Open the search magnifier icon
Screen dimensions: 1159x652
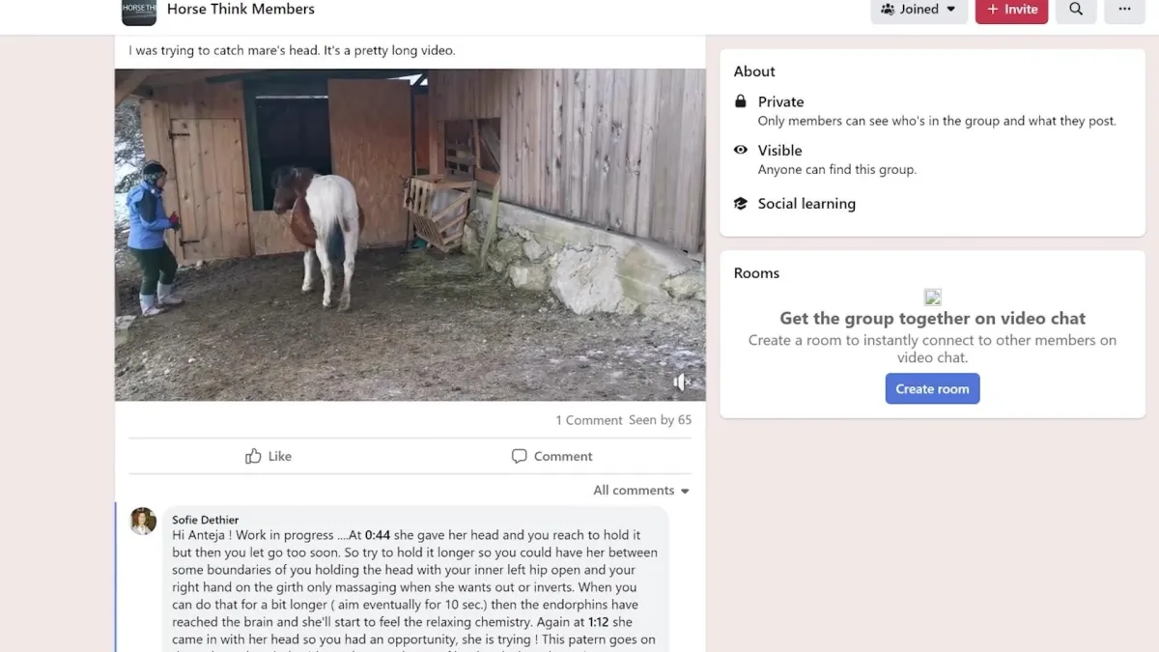point(1076,10)
